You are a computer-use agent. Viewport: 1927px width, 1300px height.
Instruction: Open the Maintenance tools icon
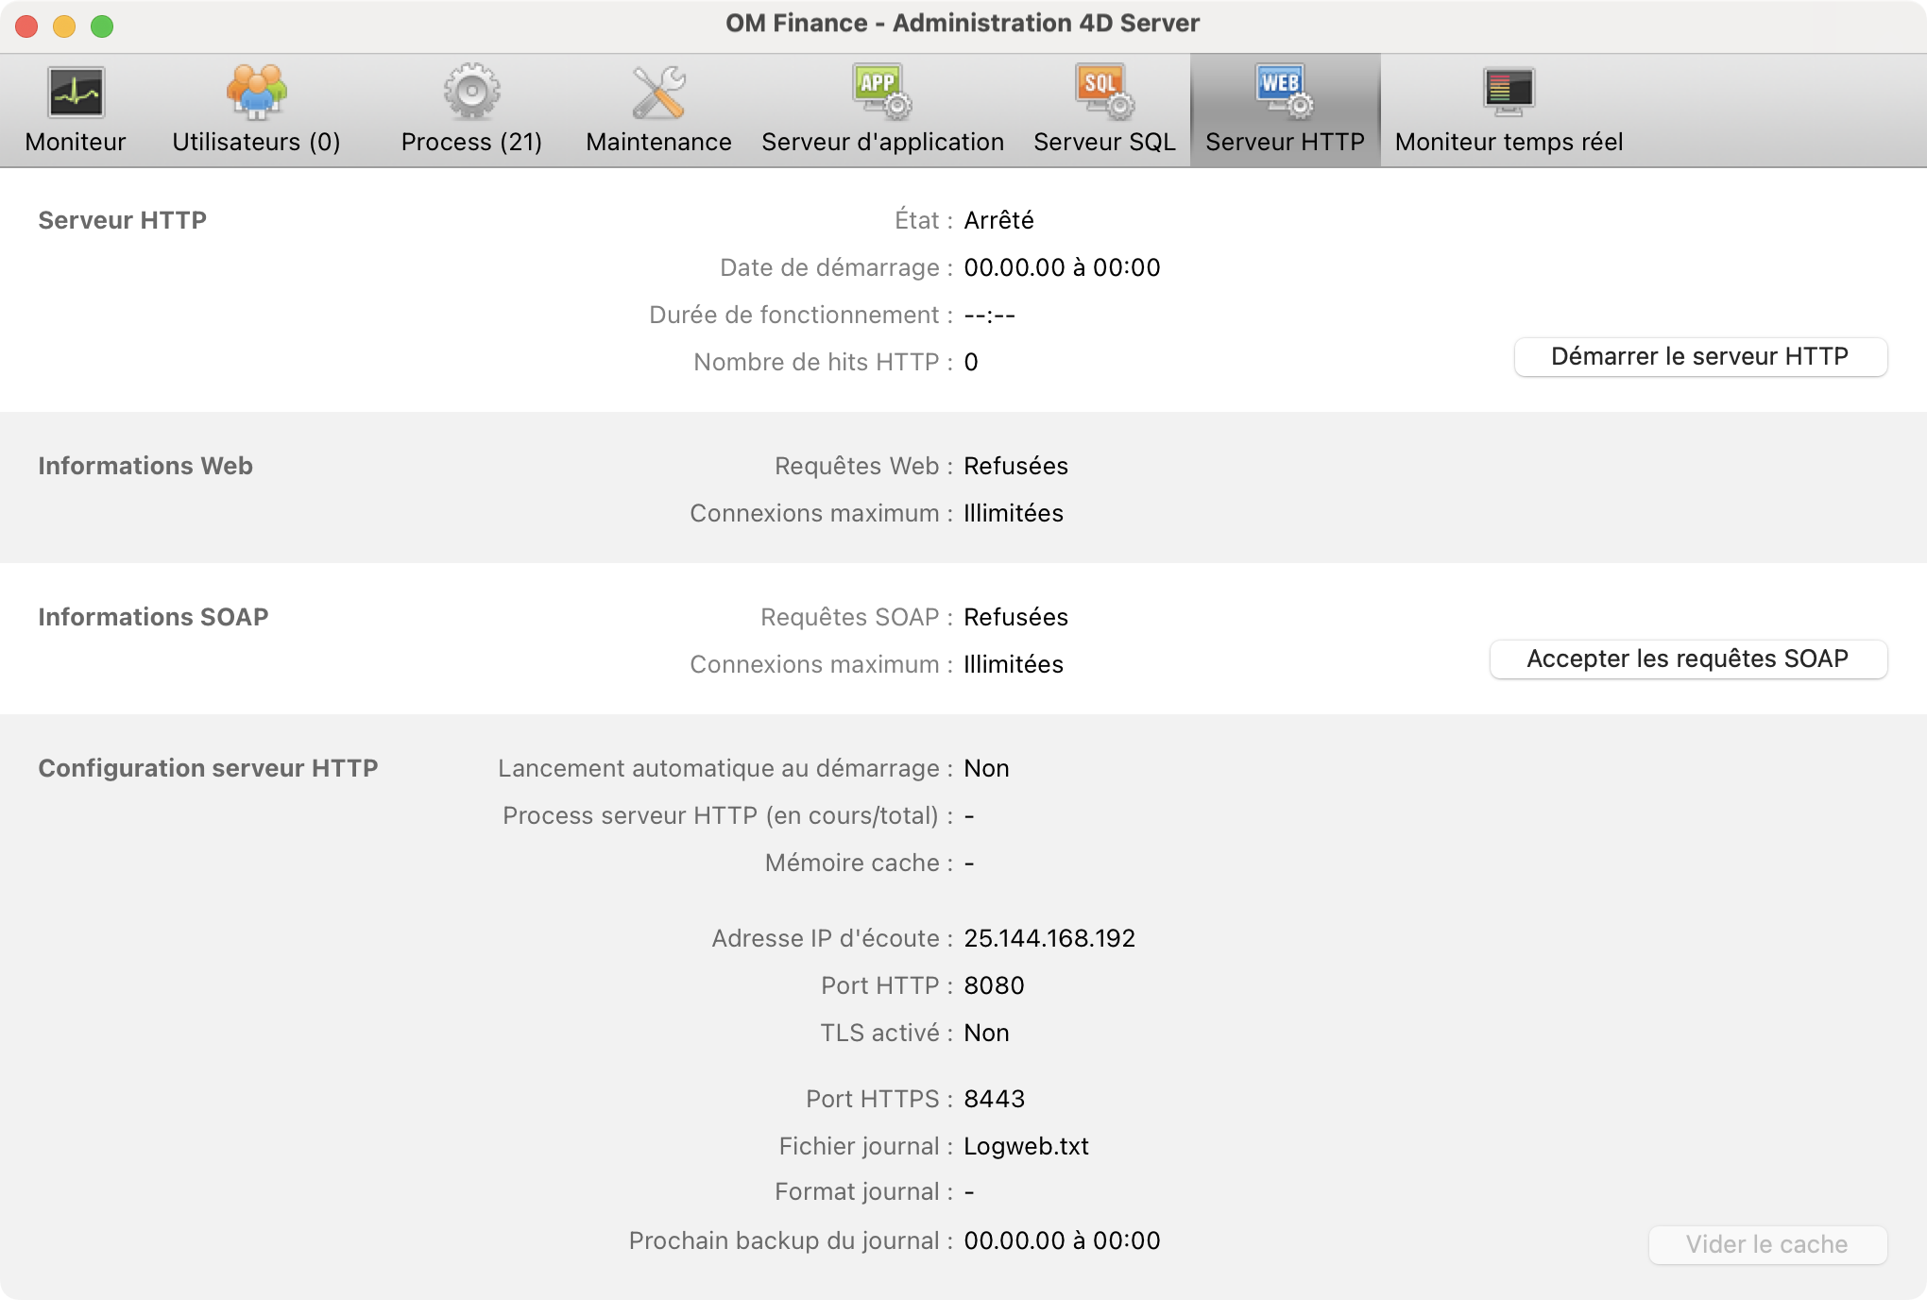click(658, 93)
